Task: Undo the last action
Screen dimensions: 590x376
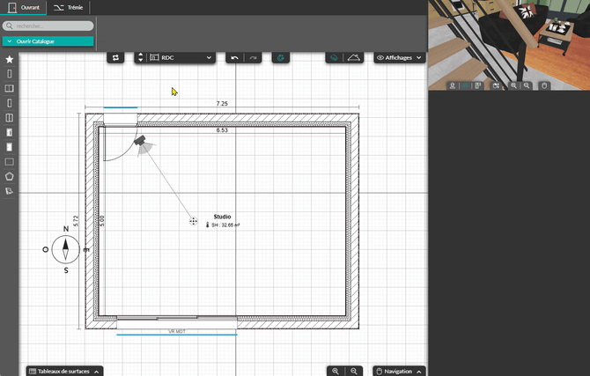Action: pyautogui.click(x=235, y=57)
